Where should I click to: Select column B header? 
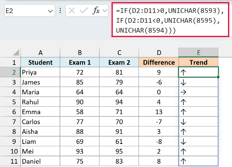pos(80,53)
